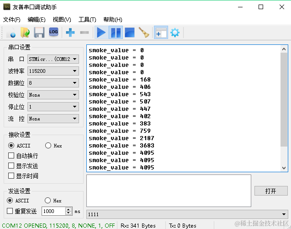291x229 pixels.
Task: Open the parity 校验位 dropdown
Action: (x=53, y=95)
